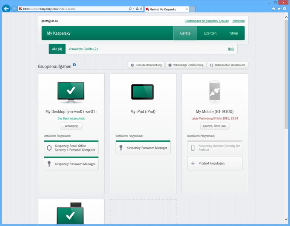The width and height of the screenshot is (290, 226).
Task: Click the My iPad (iPad) title
Action: coord(143,111)
